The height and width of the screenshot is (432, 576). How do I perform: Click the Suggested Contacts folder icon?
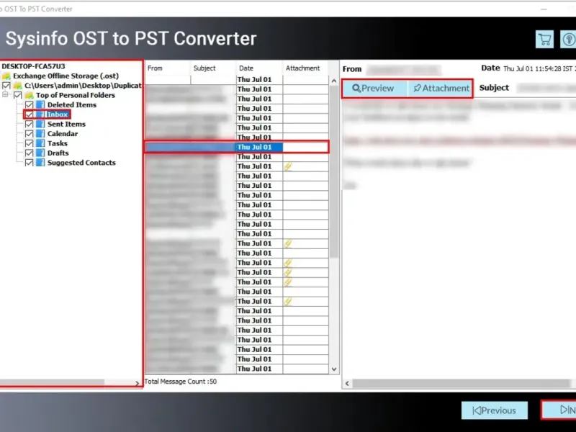[x=40, y=163]
